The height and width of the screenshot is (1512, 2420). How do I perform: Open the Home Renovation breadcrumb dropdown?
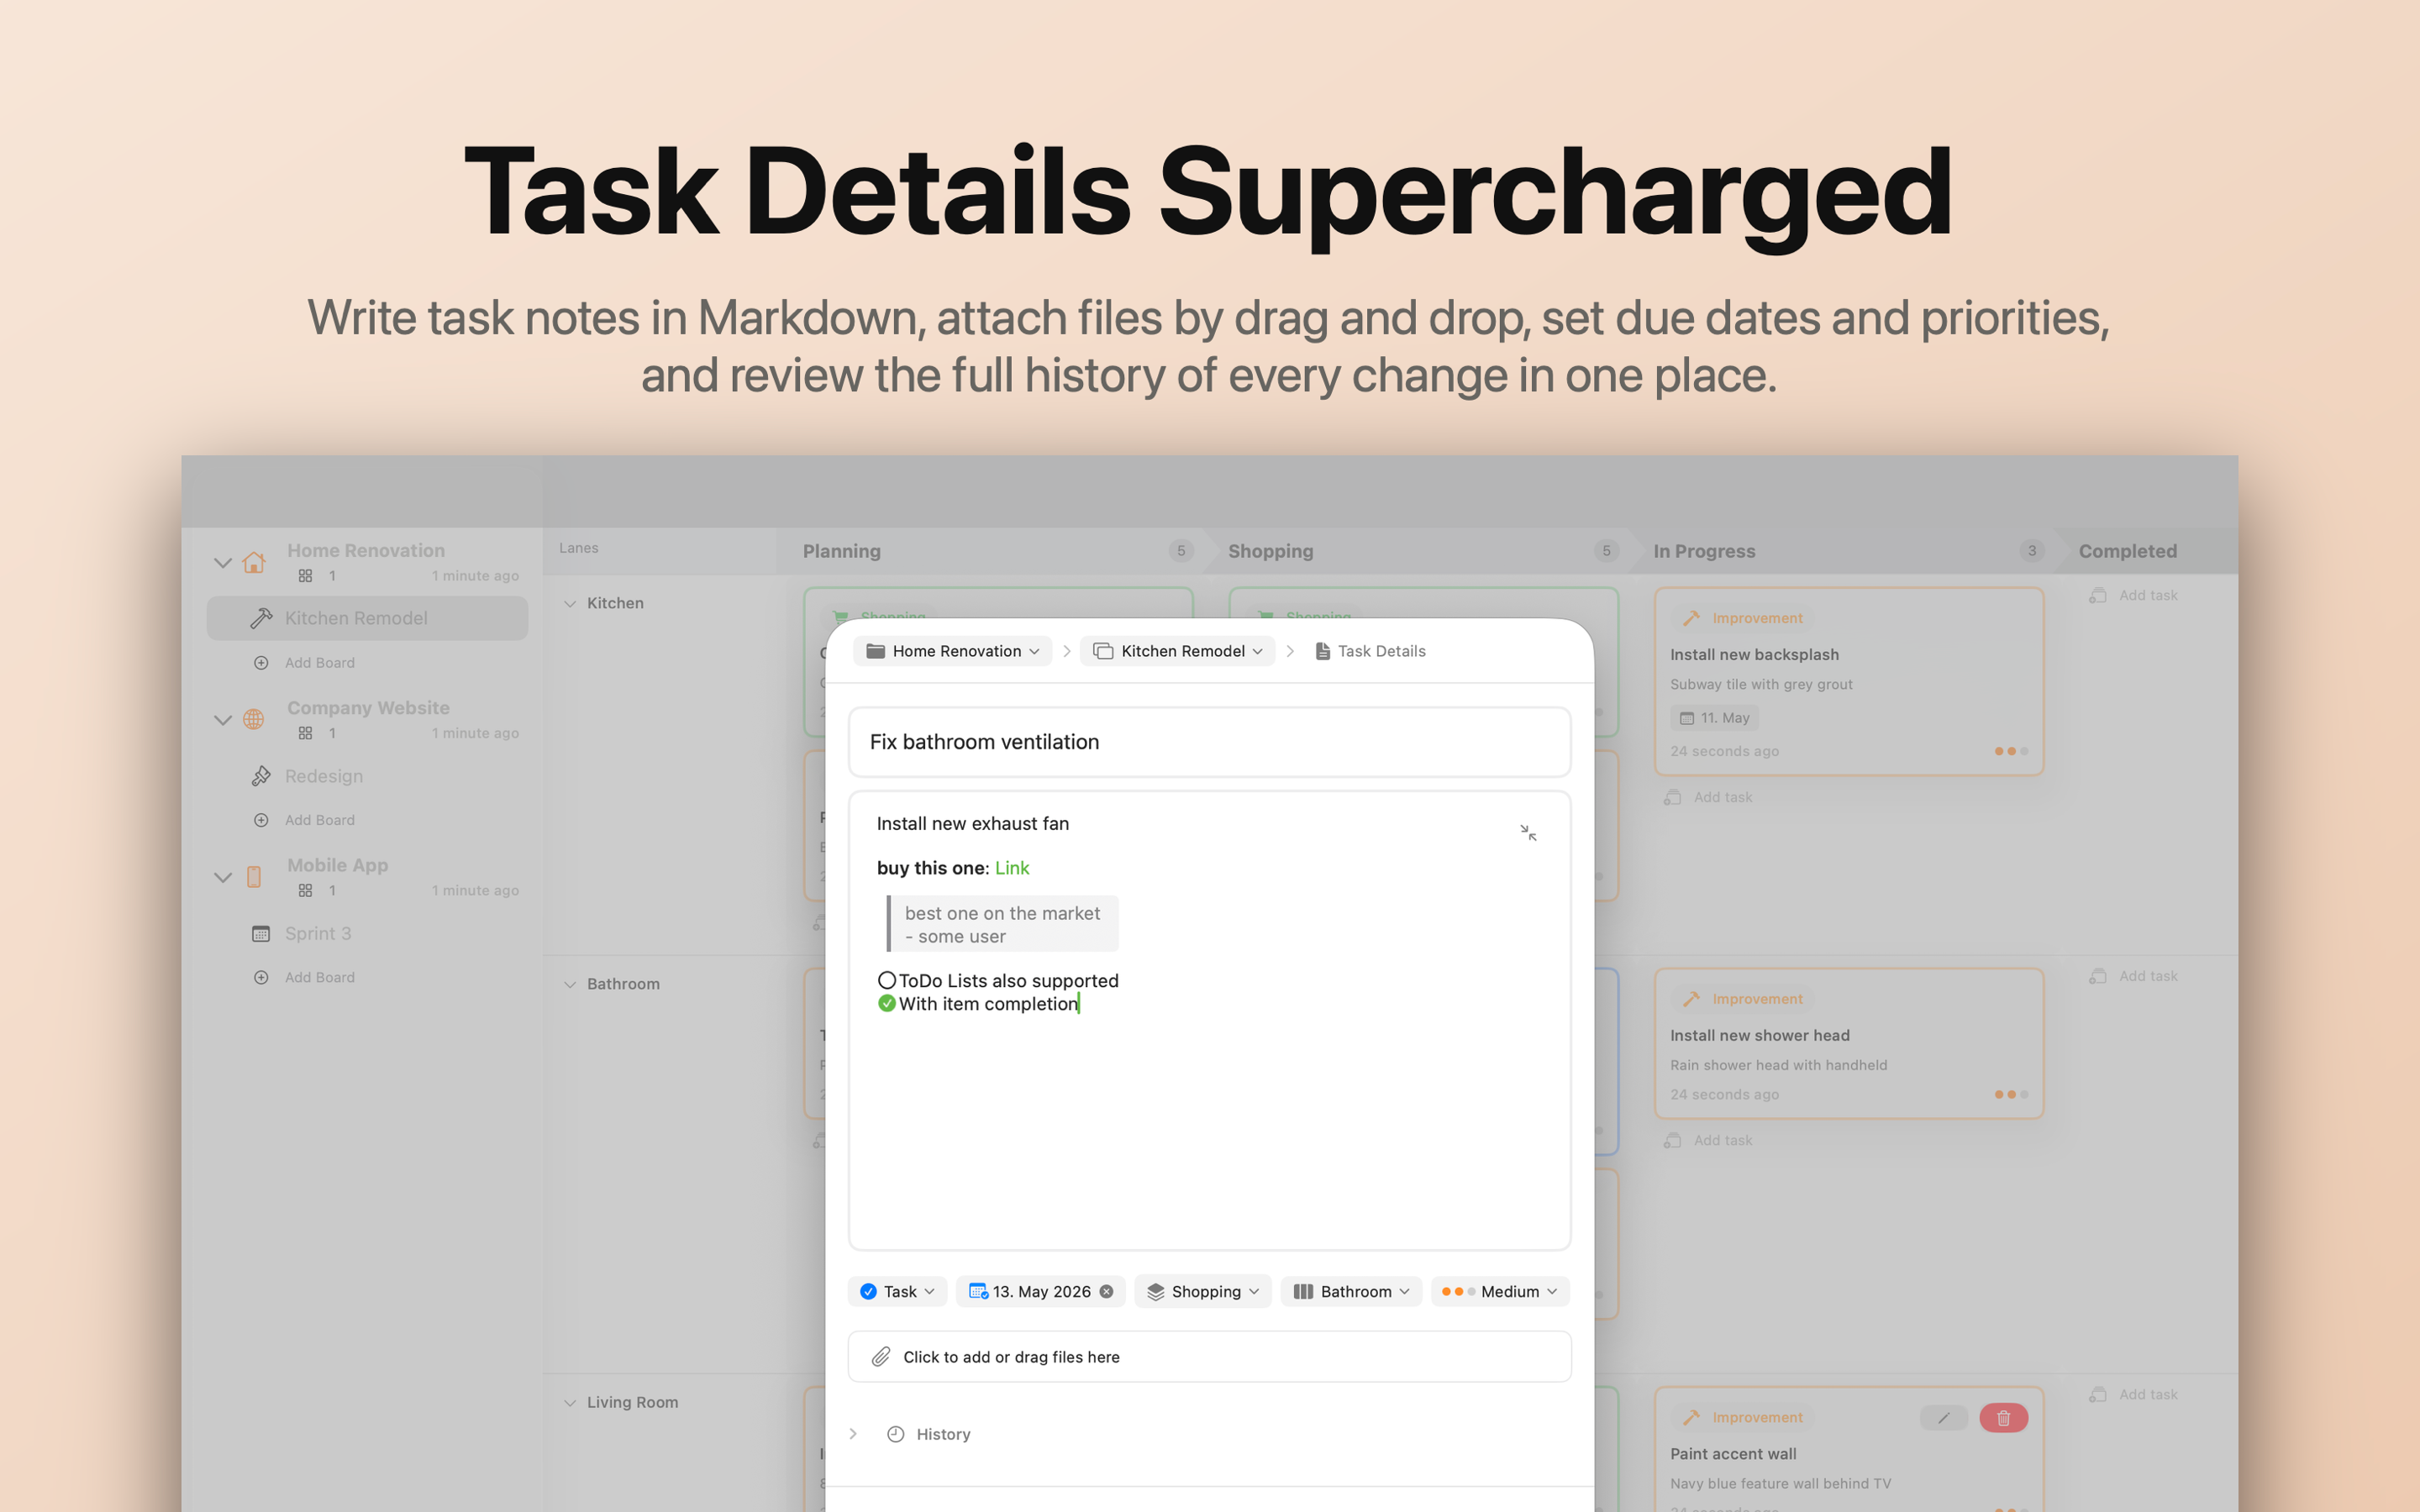tap(952, 651)
